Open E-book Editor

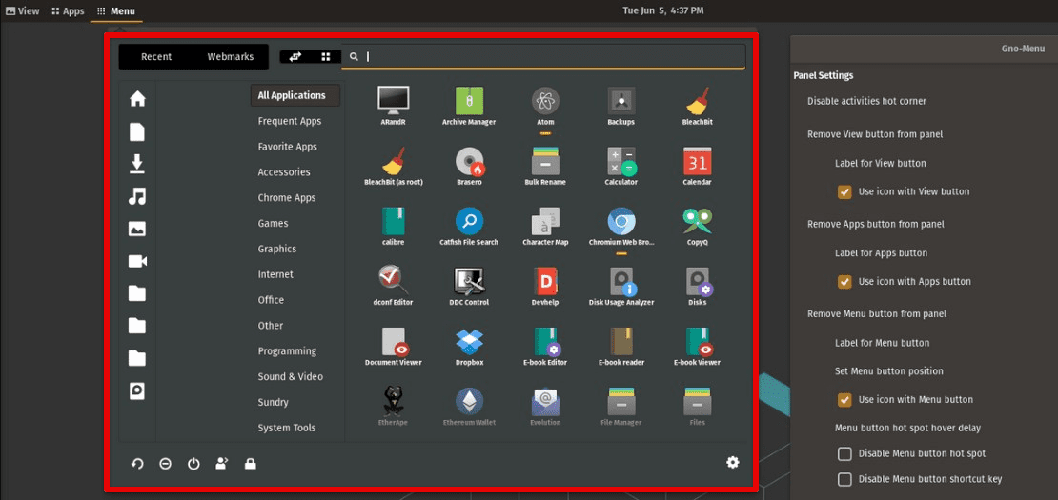coord(545,347)
